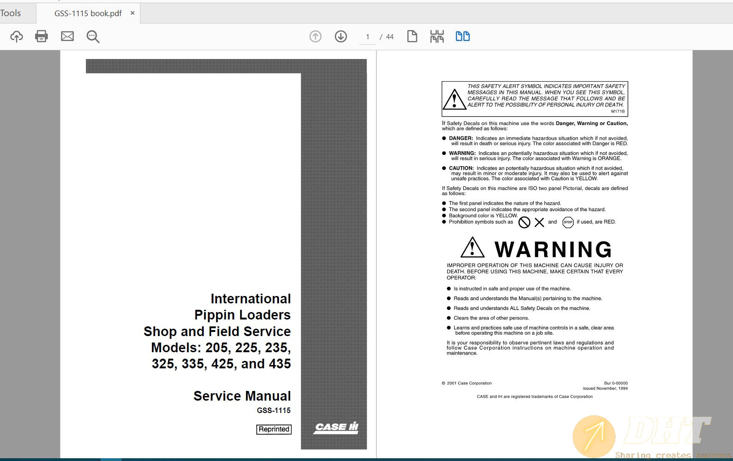Open the find text magnifier tool
Screen dimensions: 733x461
click(x=93, y=36)
